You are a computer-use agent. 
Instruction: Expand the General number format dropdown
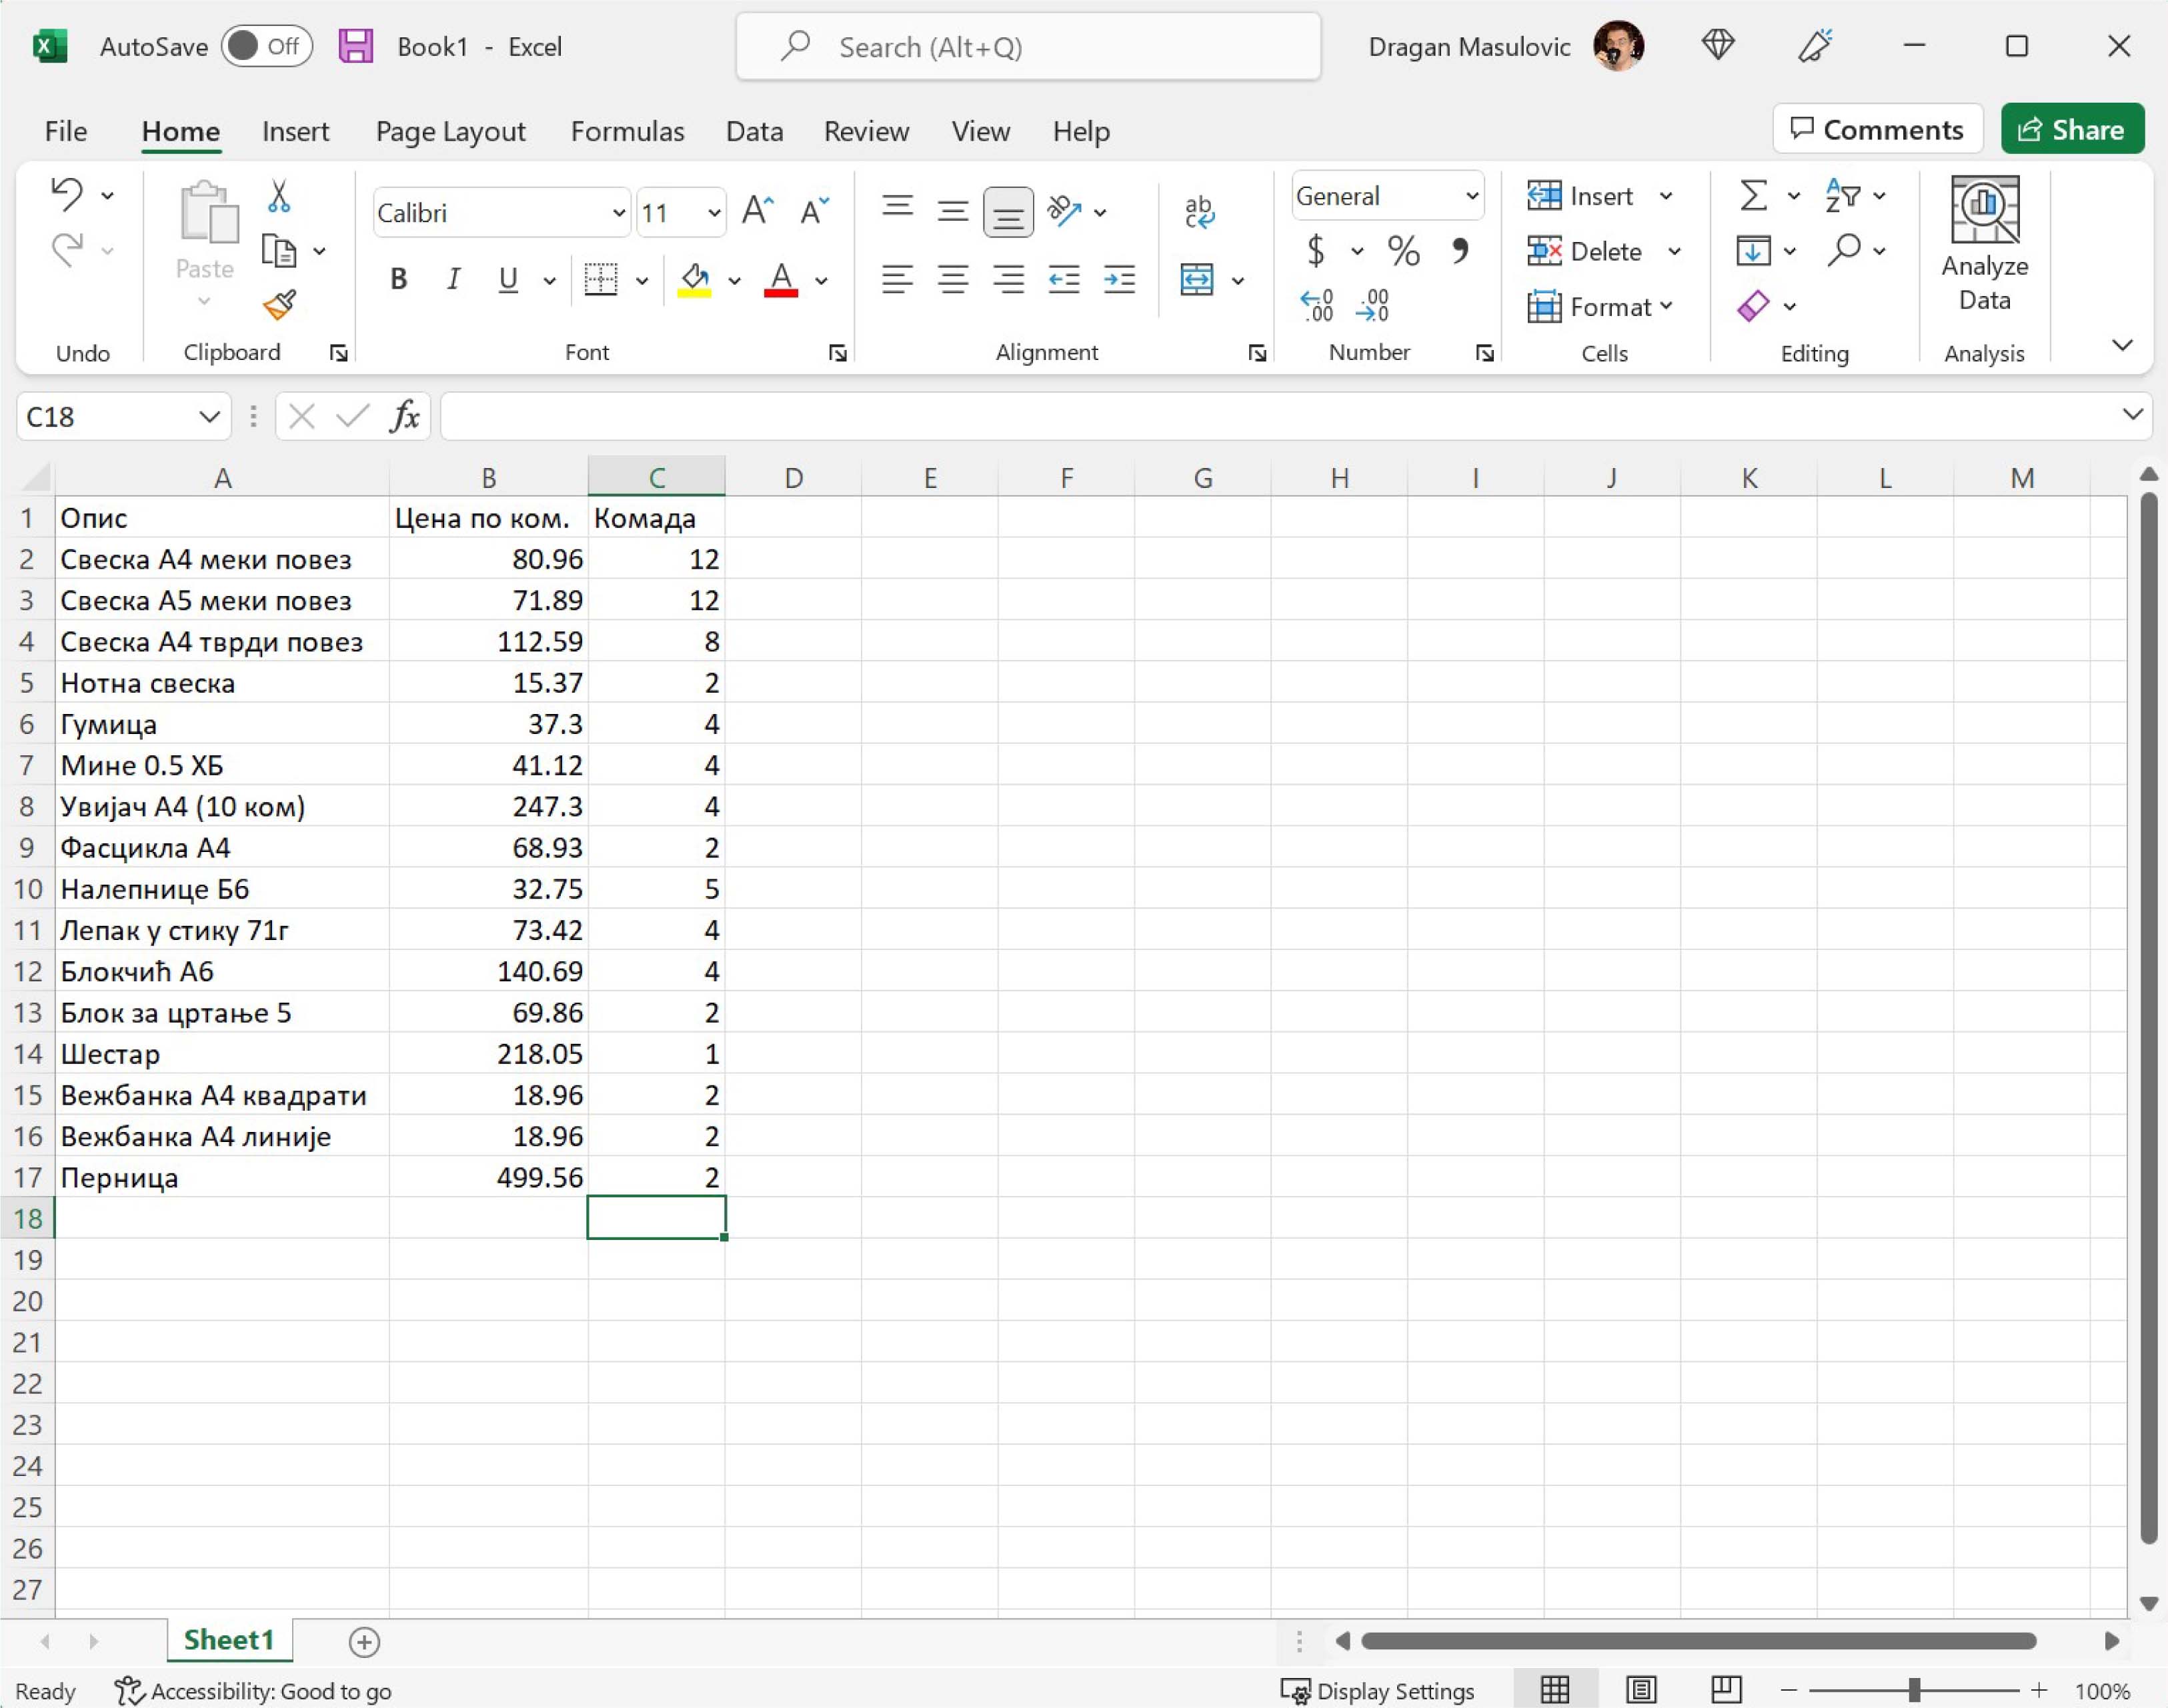point(1472,196)
